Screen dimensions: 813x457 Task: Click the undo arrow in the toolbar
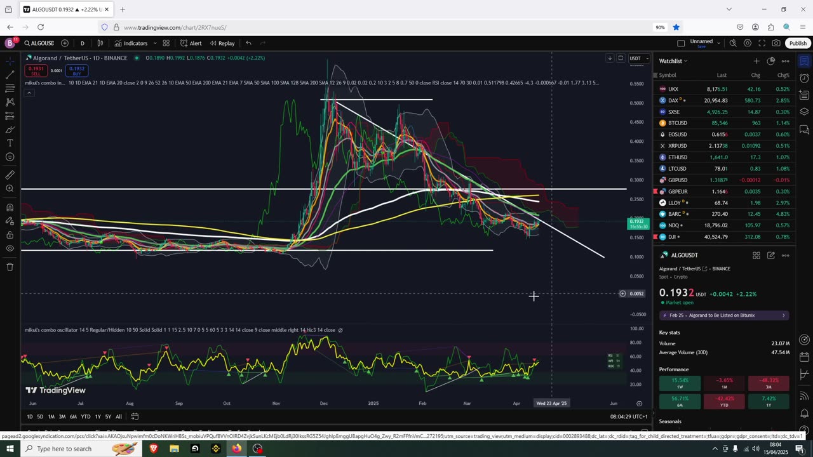point(248,43)
